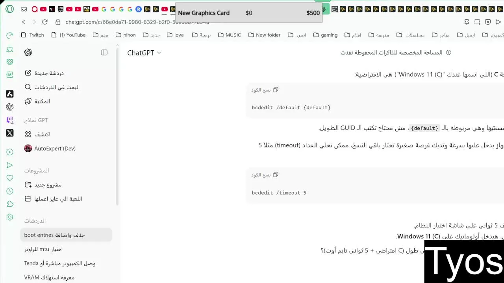Click the bcdedit /timeout 5 code text
The width and height of the screenshot is (504, 283).
click(279, 193)
